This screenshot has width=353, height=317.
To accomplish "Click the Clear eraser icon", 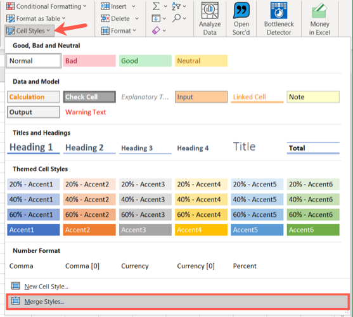I will point(156,30).
